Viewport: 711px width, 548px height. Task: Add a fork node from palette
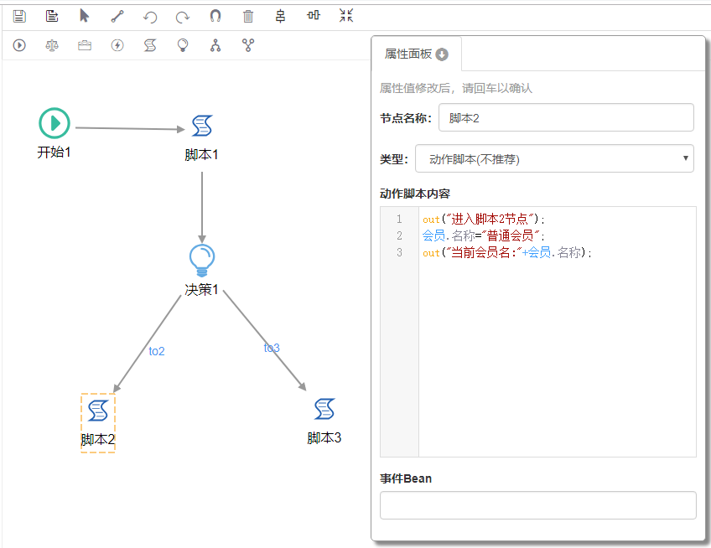coord(215,45)
